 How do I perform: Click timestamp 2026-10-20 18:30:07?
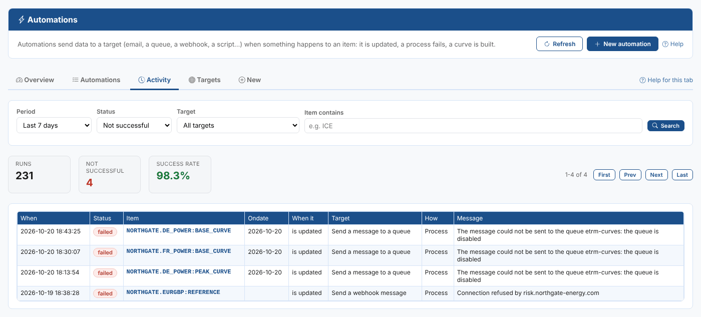click(50, 252)
